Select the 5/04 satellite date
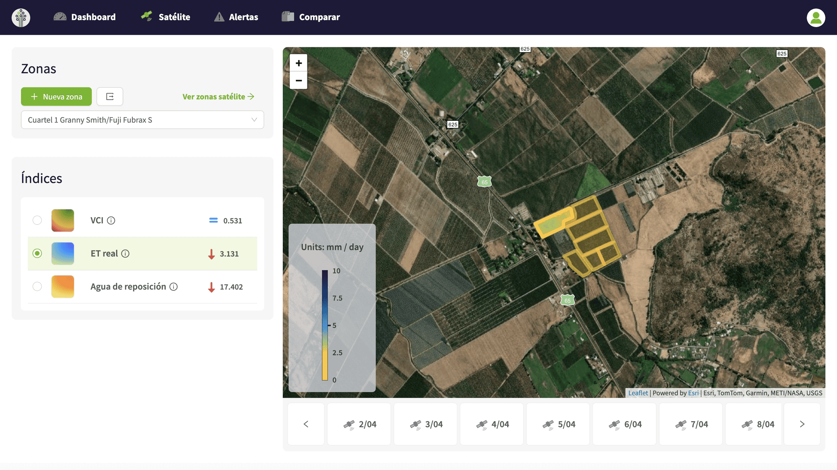Screen dimensions: 837x470 pyautogui.click(x=558, y=424)
